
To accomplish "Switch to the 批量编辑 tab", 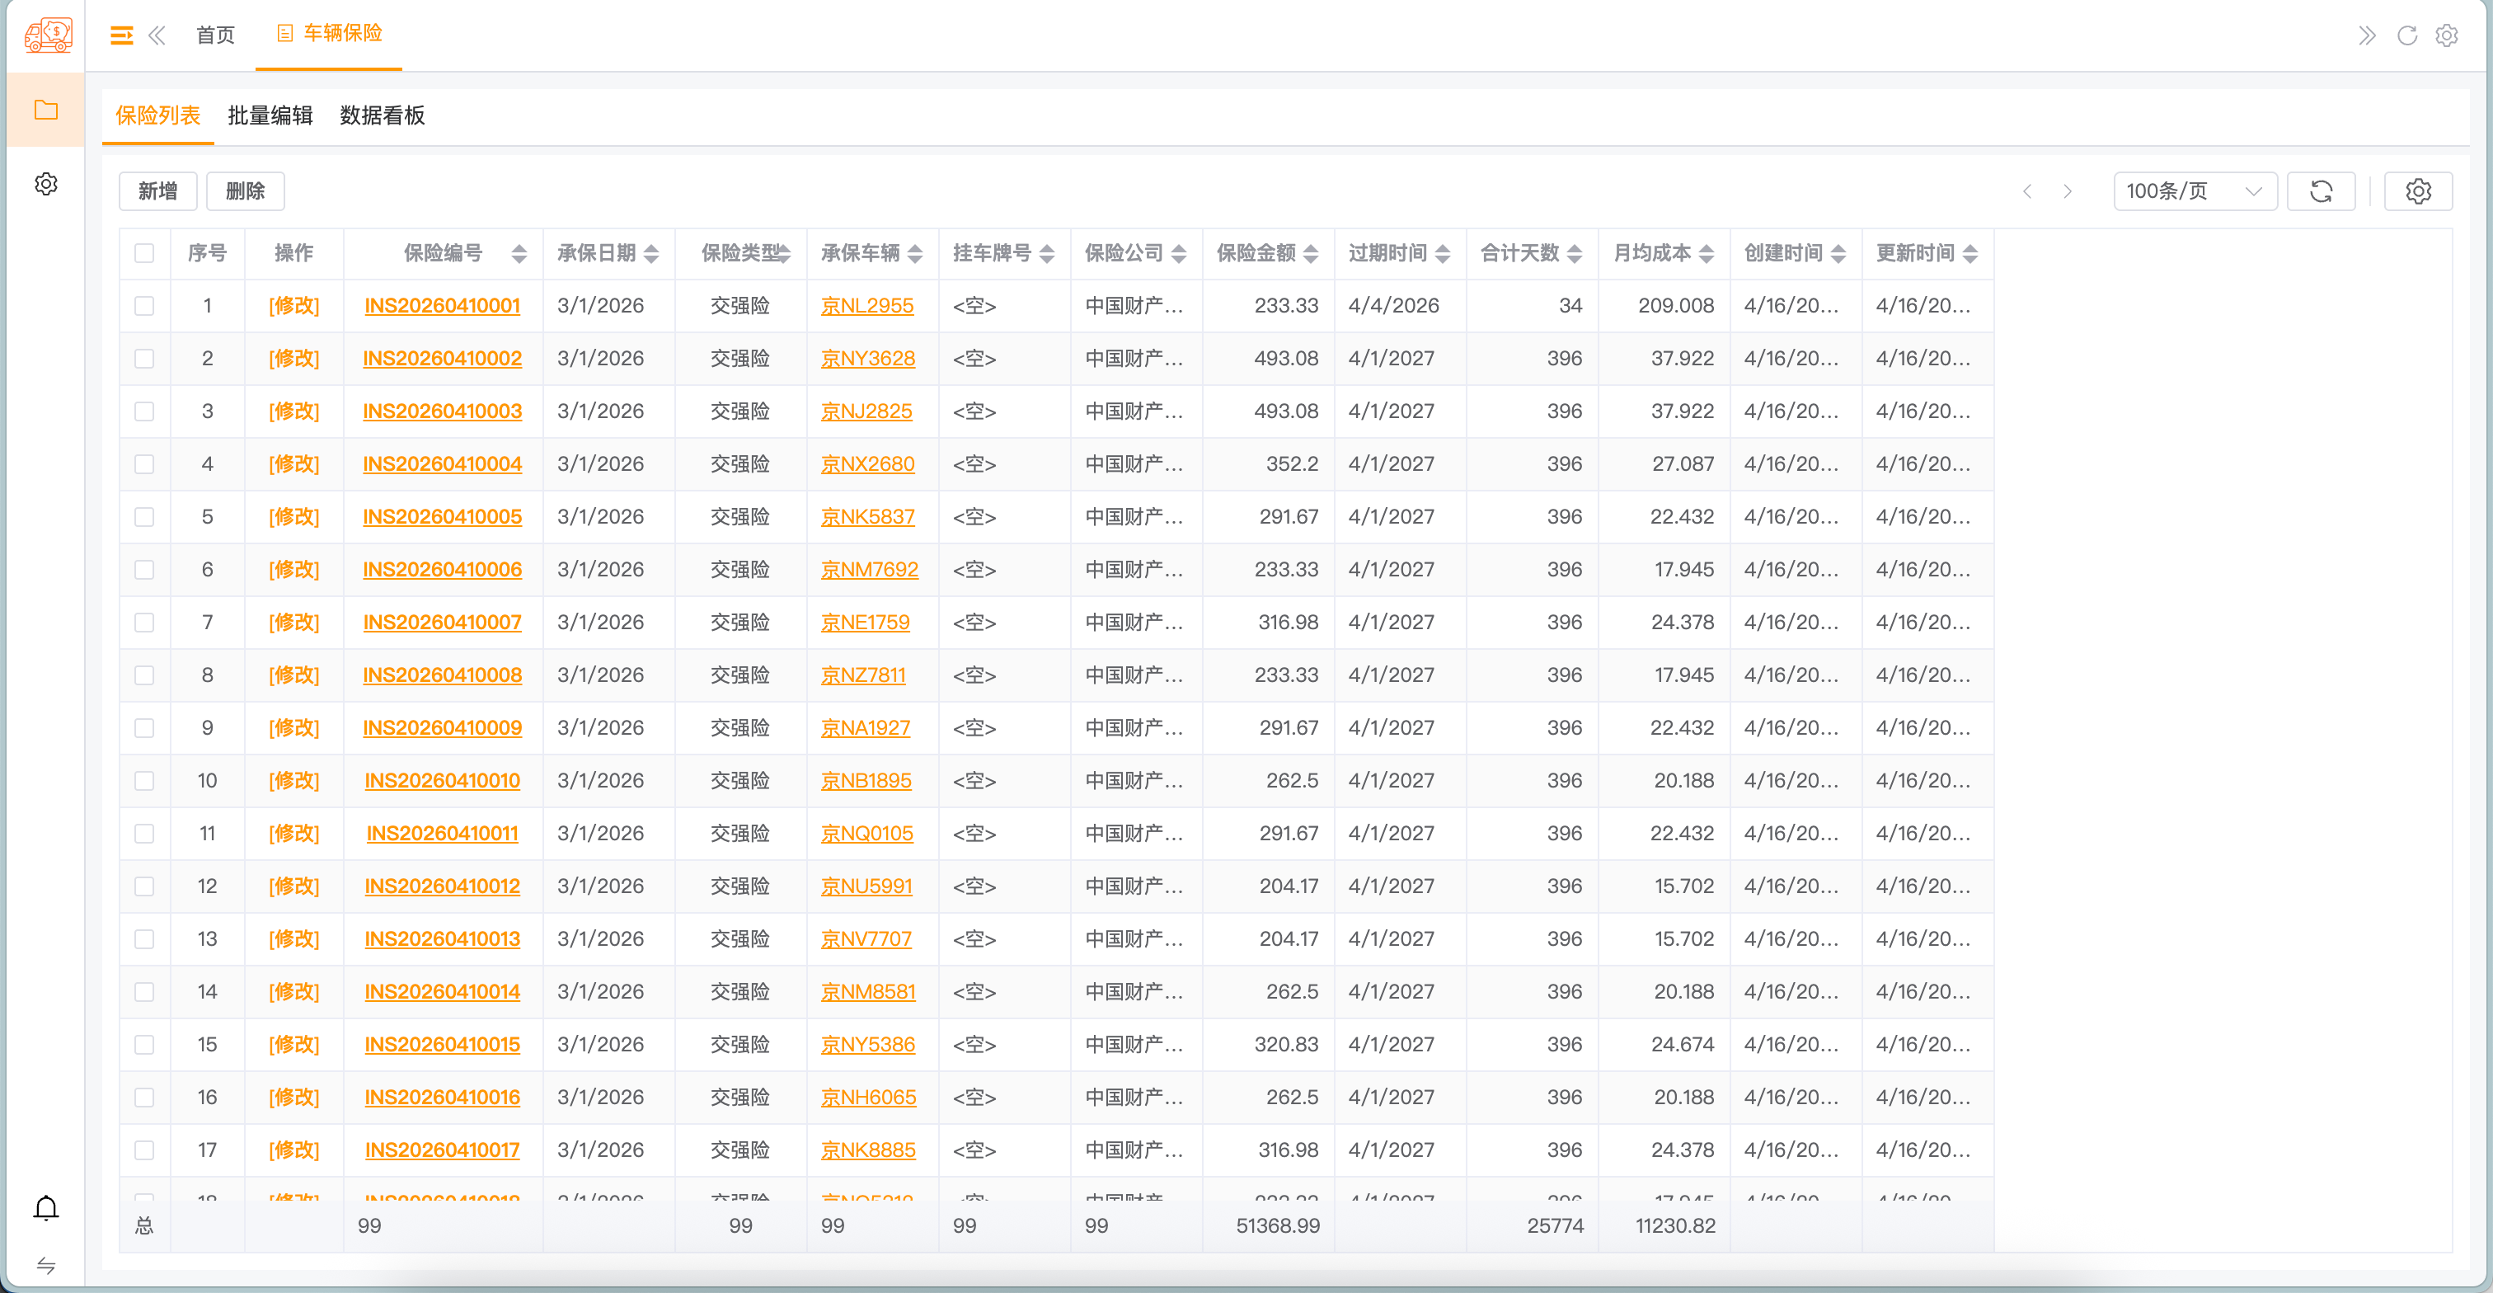I will pyautogui.click(x=270, y=115).
